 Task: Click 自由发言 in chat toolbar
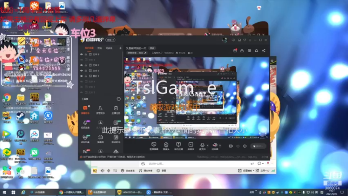coord(127,171)
